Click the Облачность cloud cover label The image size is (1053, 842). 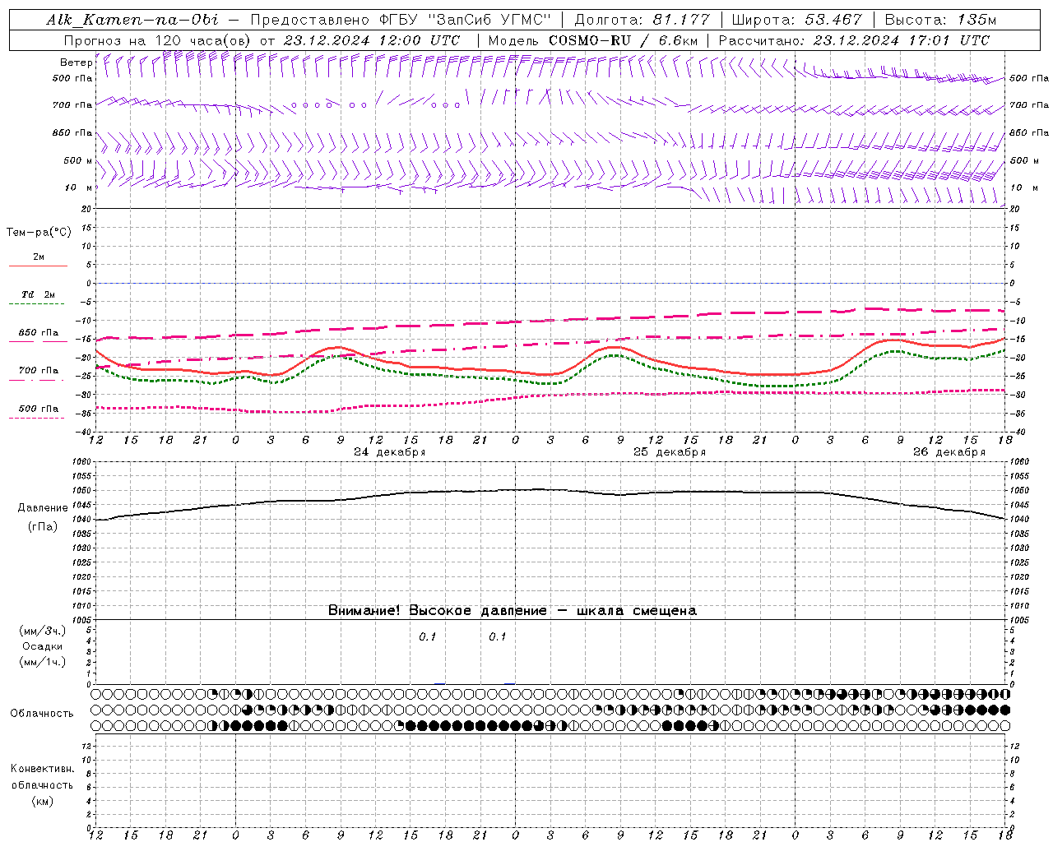click(42, 714)
